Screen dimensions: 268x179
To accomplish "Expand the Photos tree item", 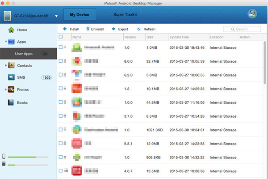I will tap(5, 90).
